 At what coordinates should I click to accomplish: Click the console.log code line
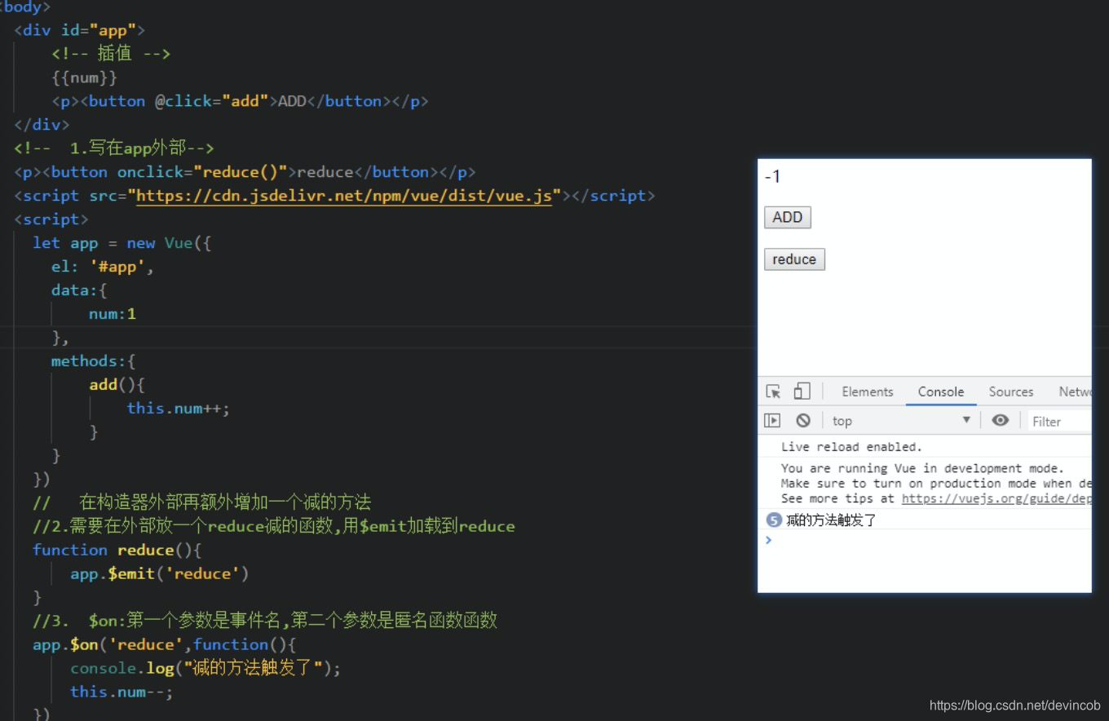(x=205, y=668)
